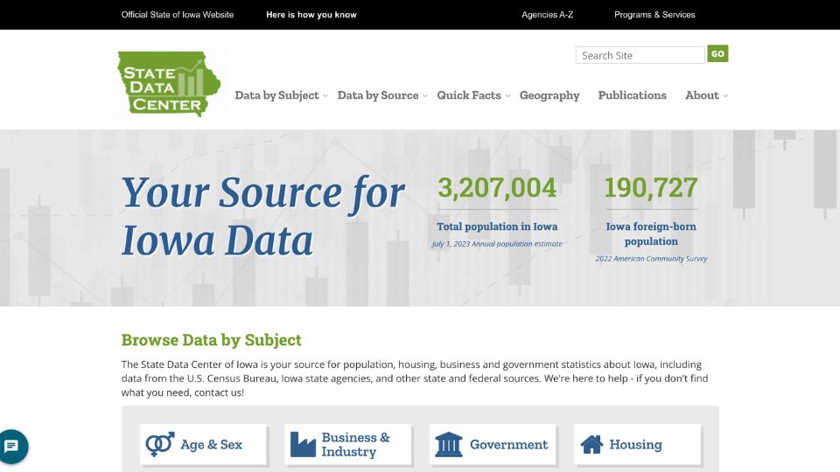Click inside the Search Site field
This screenshot has height=472, width=840.
tap(640, 55)
